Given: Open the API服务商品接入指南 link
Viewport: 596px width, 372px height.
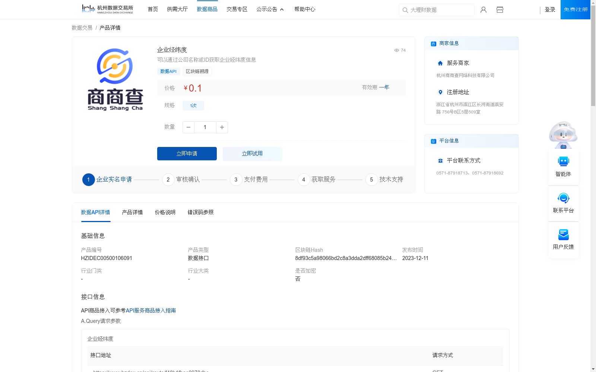Looking at the screenshot, I should click(151, 311).
